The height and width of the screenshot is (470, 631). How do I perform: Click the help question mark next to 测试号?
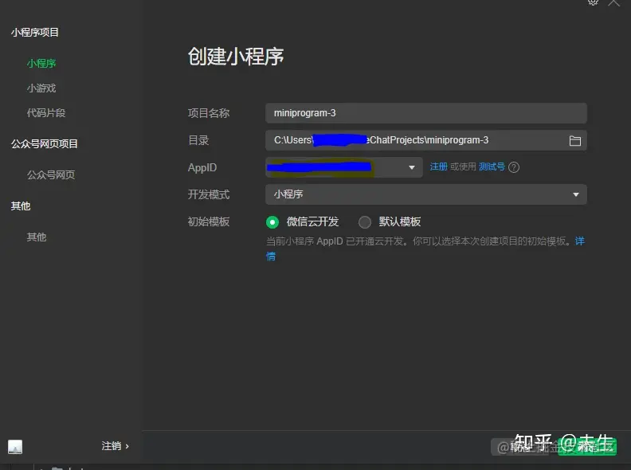pos(514,167)
